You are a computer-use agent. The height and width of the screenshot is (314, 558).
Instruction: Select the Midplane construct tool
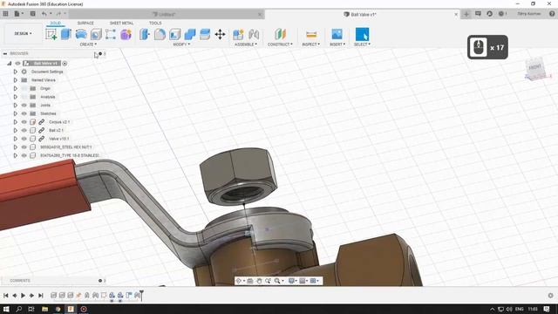[280, 34]
